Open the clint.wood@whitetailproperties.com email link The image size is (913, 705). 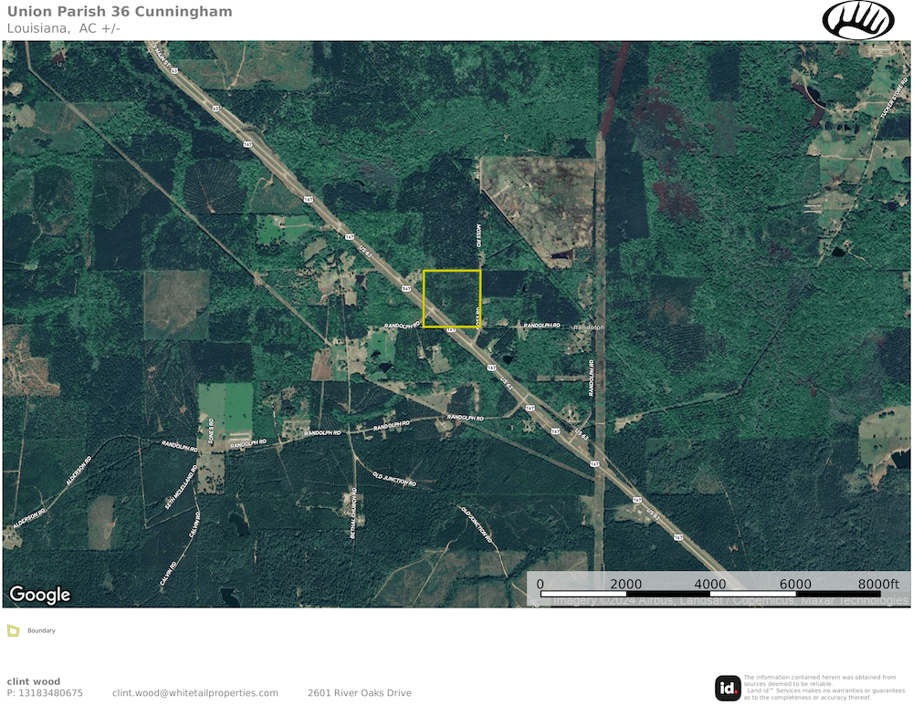[x=195, y=693]
